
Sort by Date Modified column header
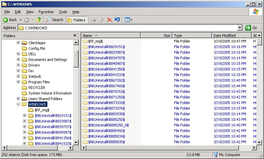point(231,36)
